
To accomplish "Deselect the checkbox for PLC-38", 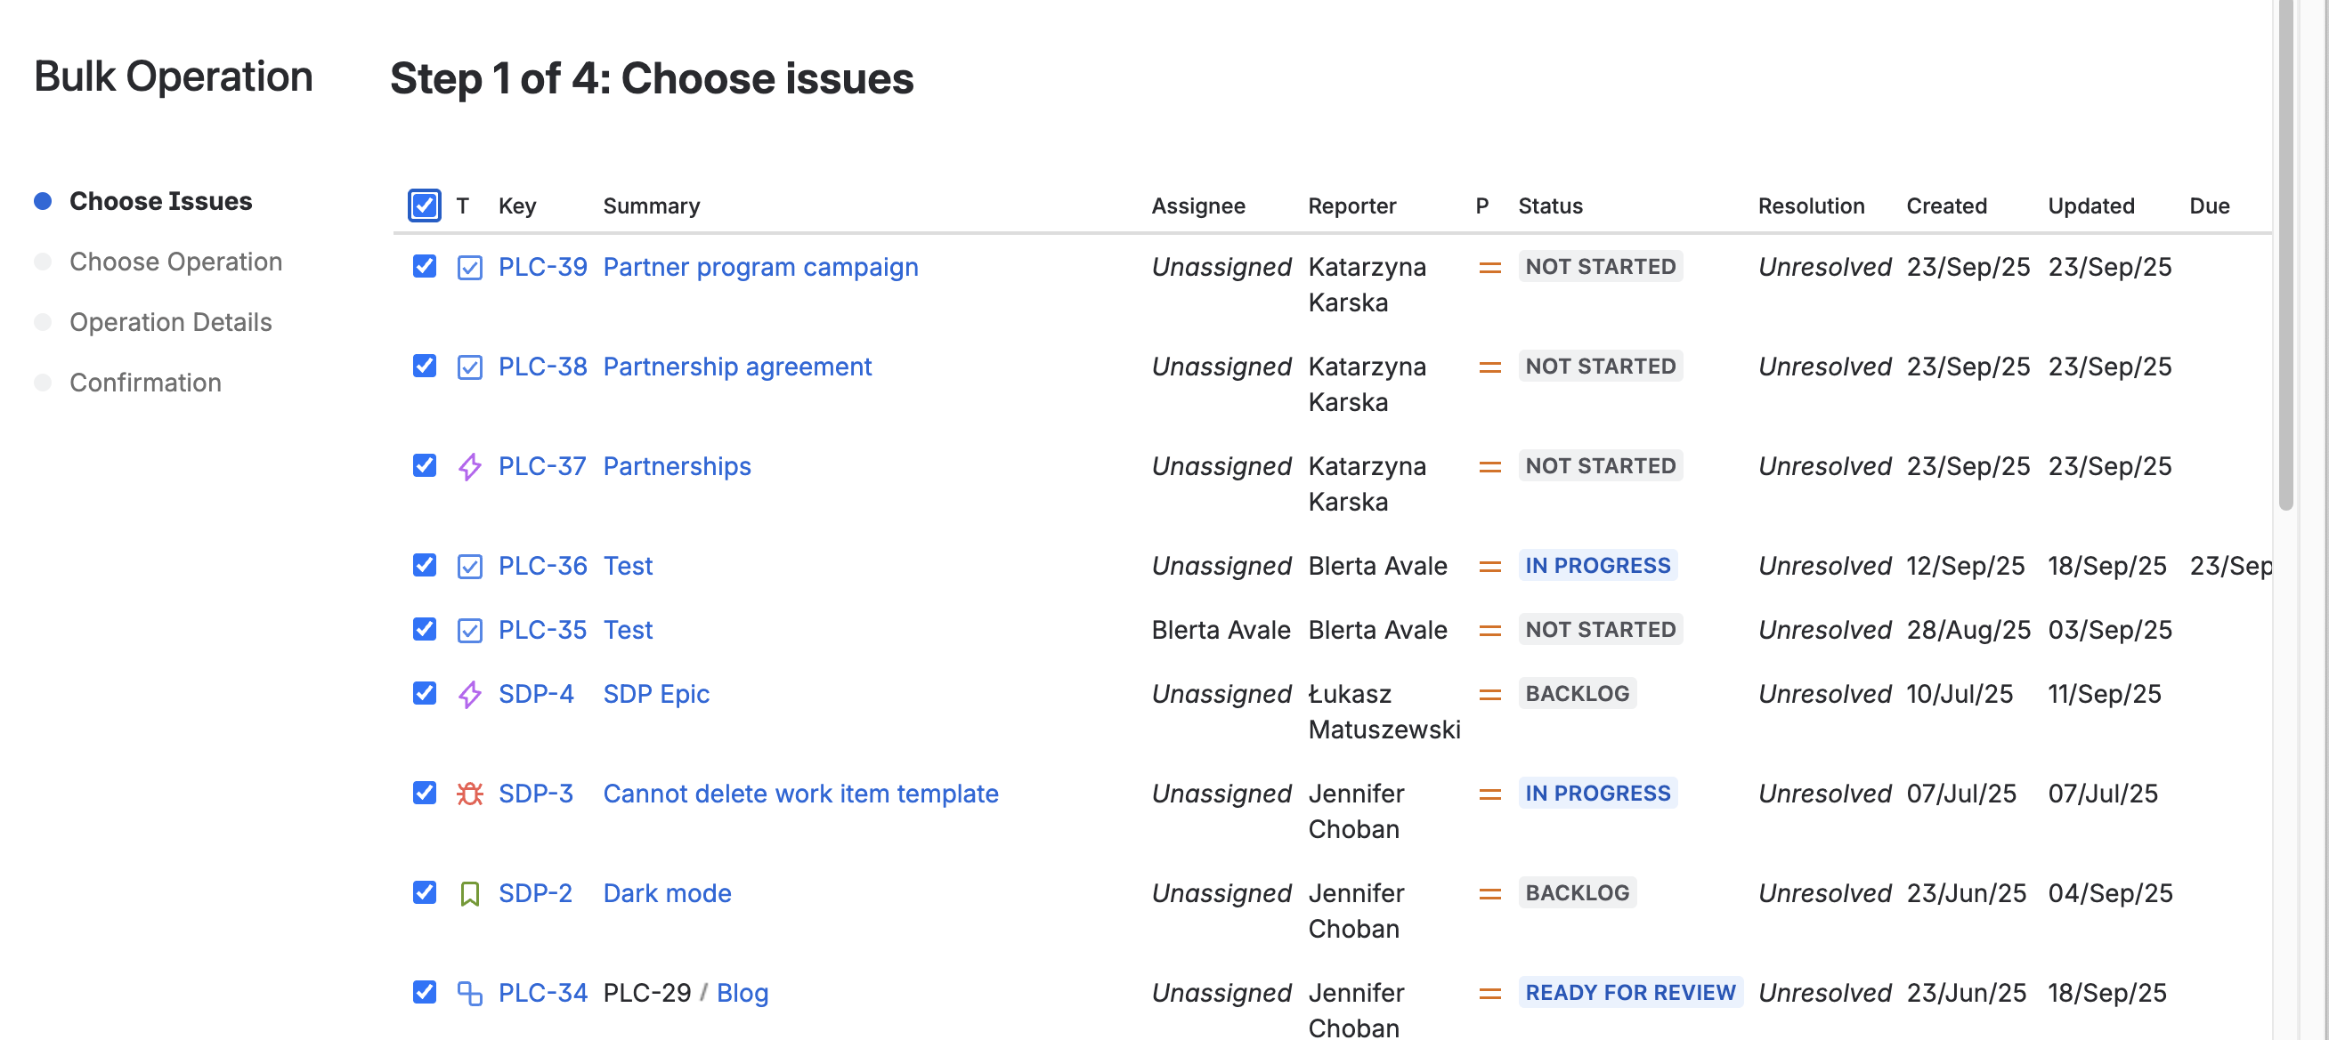I will (423, 367).
